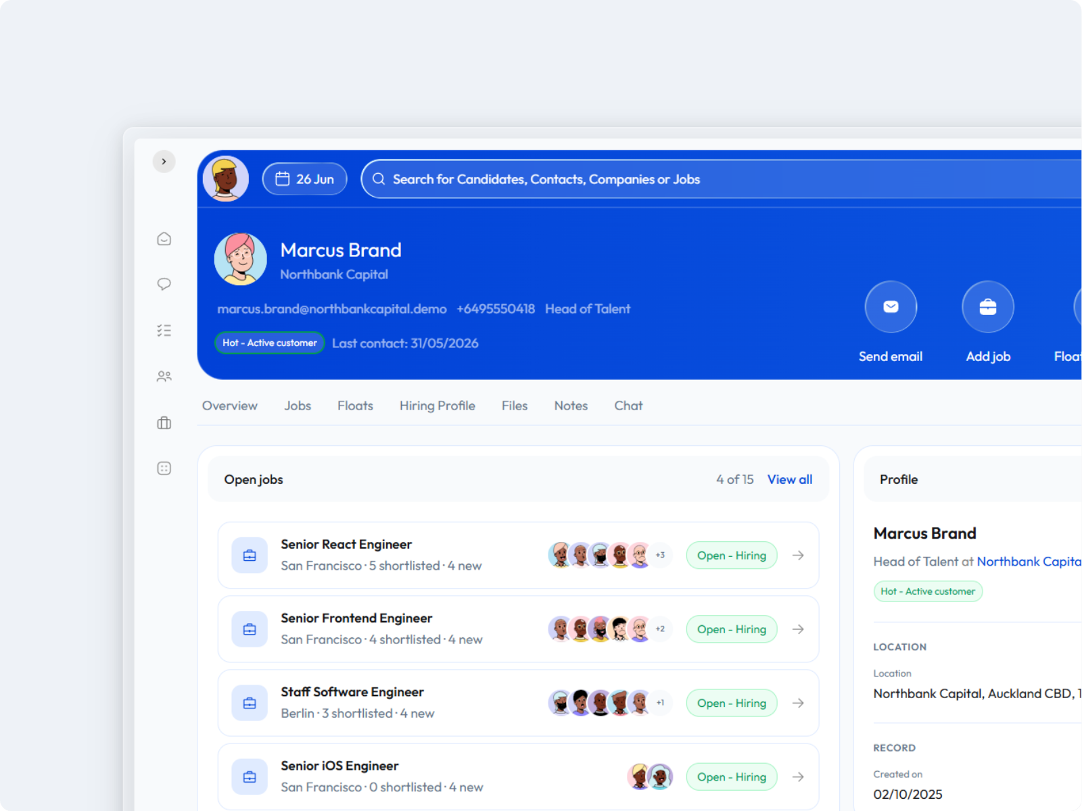Screen dimensions: 1082x811
Task: Switch to the Overview tab
Action: (x=230, y=405)
